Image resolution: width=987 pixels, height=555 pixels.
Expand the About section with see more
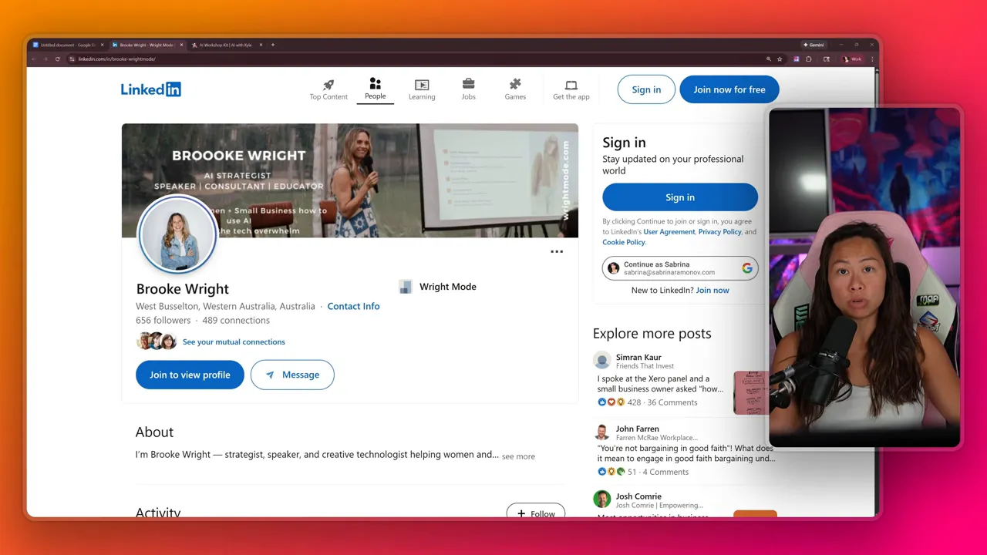(x=517, y=456)
